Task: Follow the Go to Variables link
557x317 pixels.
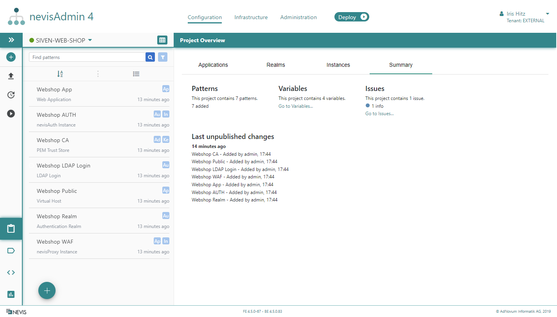Action: tap(296, 106)
